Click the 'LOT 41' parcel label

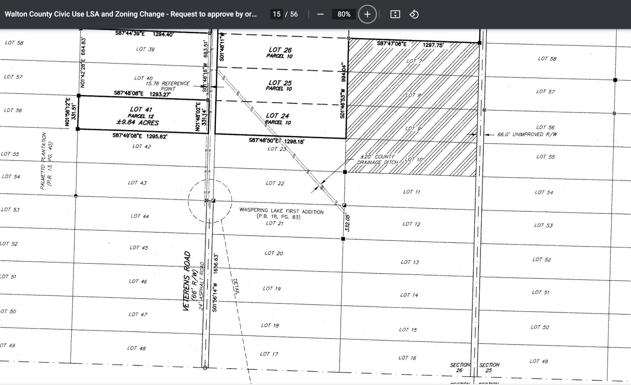pos(141,109)
